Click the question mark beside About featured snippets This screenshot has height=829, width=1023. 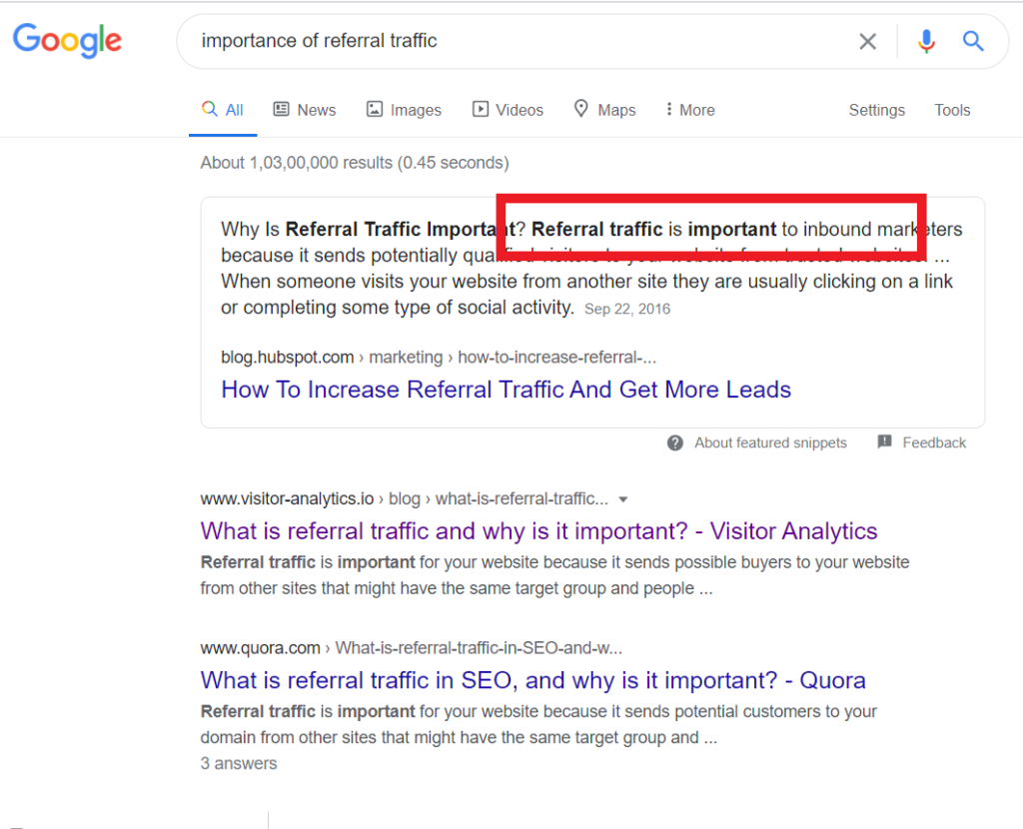[677, 442]
